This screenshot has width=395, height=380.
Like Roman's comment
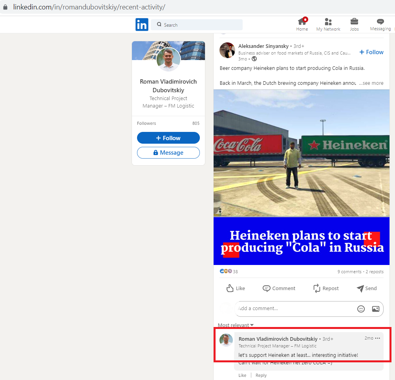(242, 375)
